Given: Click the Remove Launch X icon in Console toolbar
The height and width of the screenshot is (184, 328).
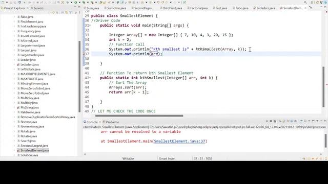Looking at the screenshot, I should [x=271, y=121].
